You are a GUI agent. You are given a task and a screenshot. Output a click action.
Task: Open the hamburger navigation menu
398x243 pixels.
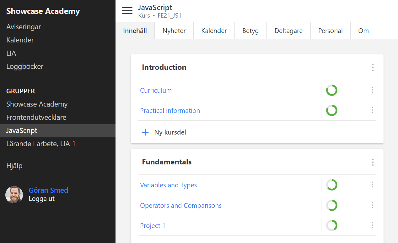click(x=127, y=10)
